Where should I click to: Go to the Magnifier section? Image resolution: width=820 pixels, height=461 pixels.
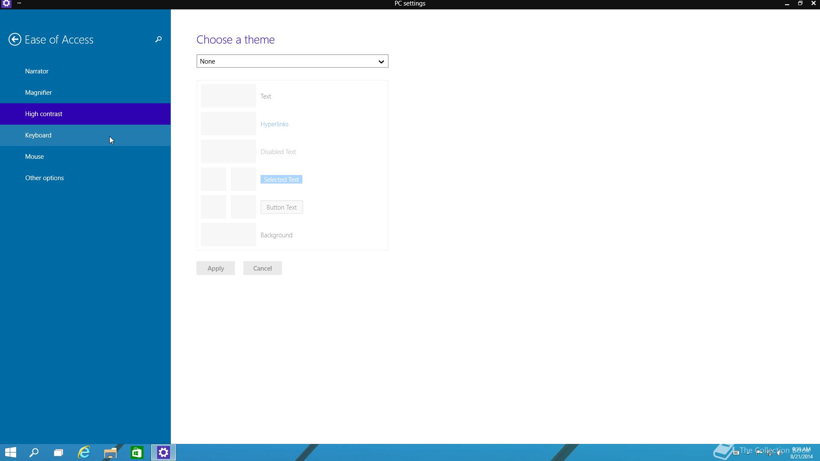(85, 93)
